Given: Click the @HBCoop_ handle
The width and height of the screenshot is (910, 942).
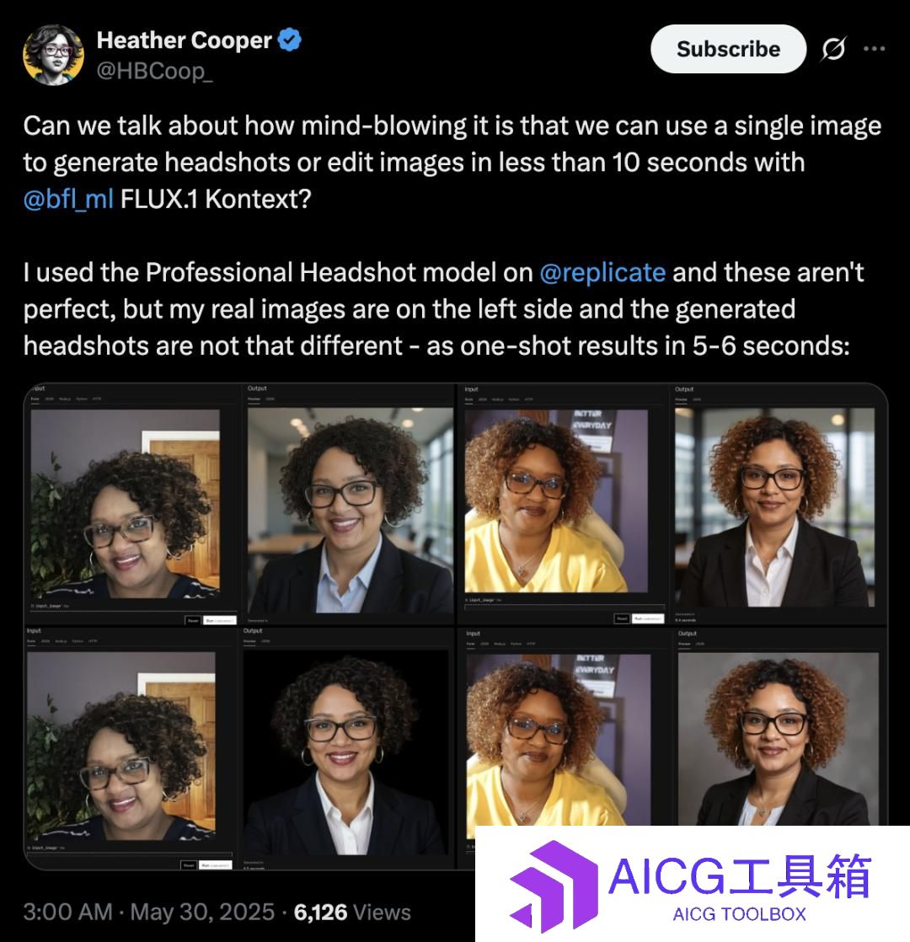Looking at the screenshot, I should click(154, 72).
